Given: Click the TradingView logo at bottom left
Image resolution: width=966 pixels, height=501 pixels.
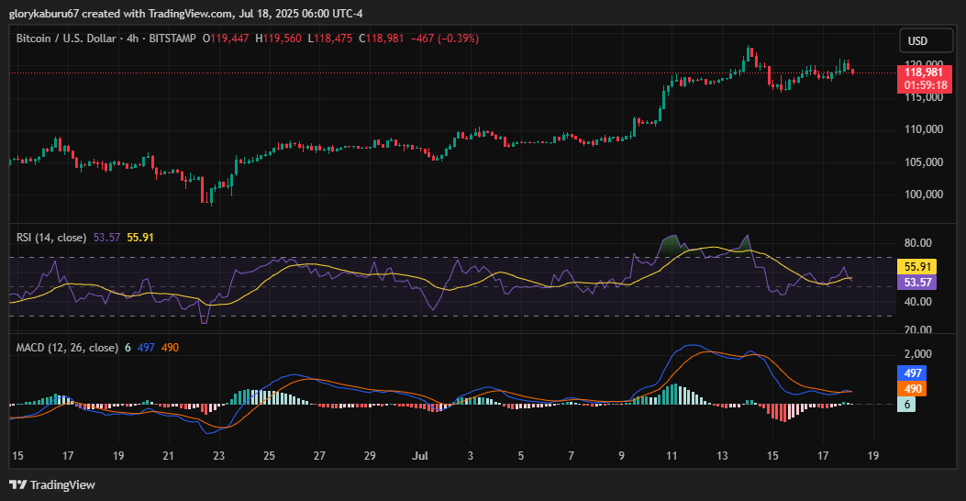Looking at the screenshot, I should pyautogui.click(x=52, y=484).
